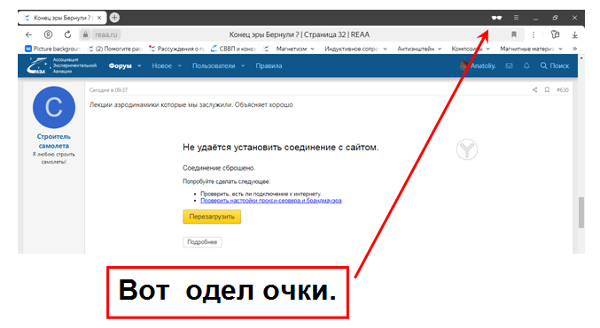Open the 'Новое' navigation item
The width and height of the screenshot is (600, 328).
162,66
